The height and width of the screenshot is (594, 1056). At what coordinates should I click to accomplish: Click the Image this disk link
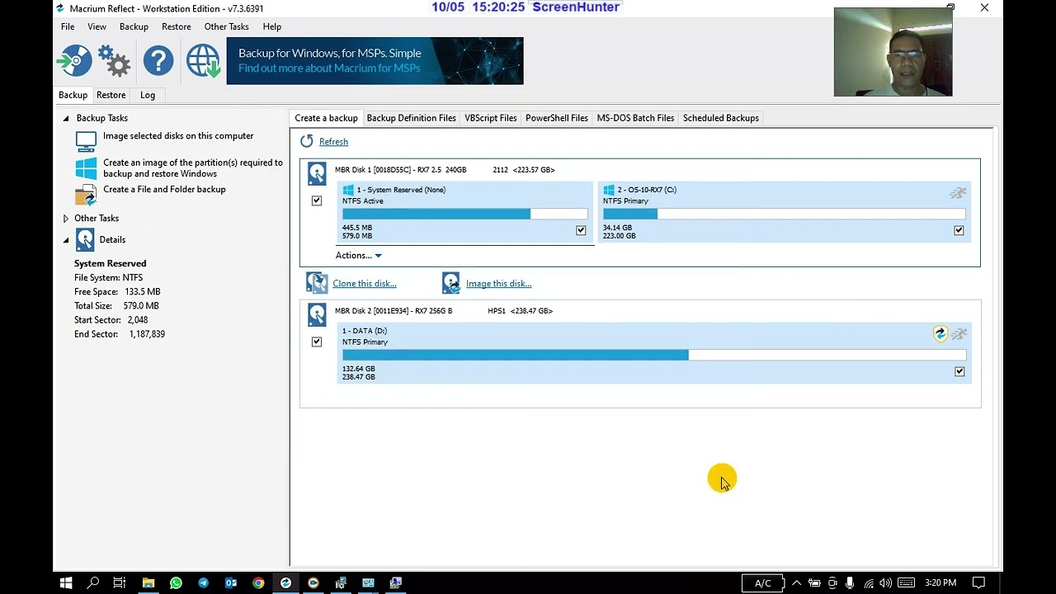click(498, 284)
